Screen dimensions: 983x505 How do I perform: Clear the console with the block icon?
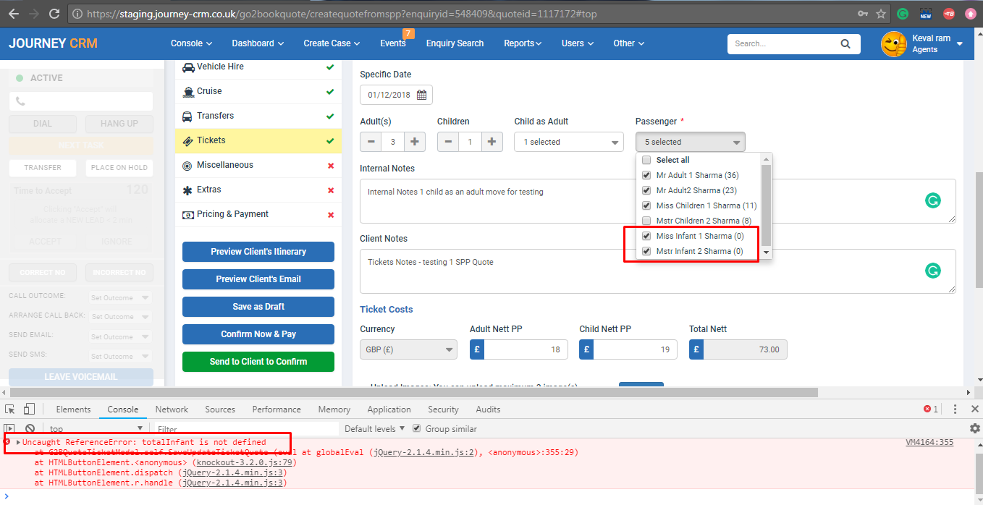coord(30,429)
